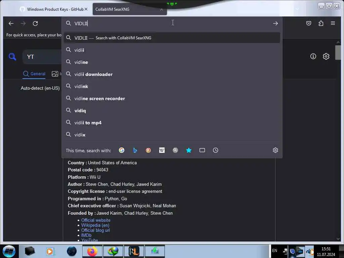The image size is (344, 258).
Task: Open the Official website link
Action: tap(96, 220)
